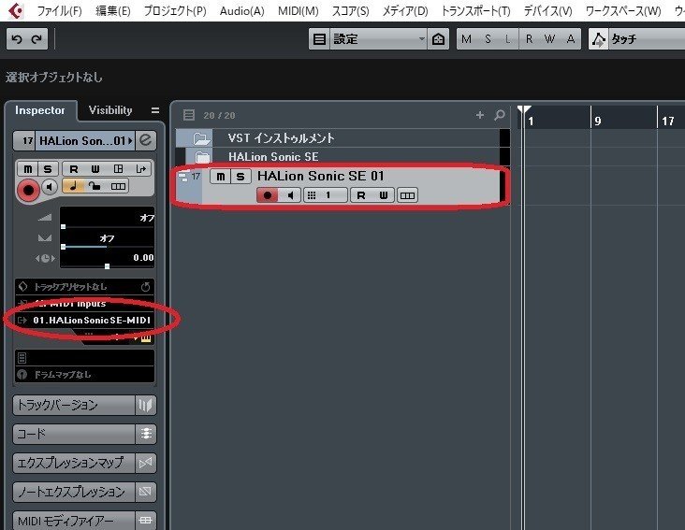Toggle Solo (S) in the Inspector
The height and width of the screenshot is (530, 685).
point(48,169)
